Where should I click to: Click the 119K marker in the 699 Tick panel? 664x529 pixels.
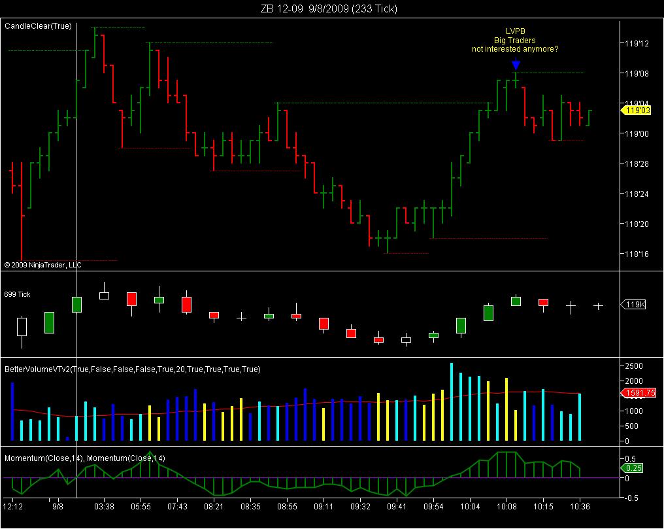633,305
